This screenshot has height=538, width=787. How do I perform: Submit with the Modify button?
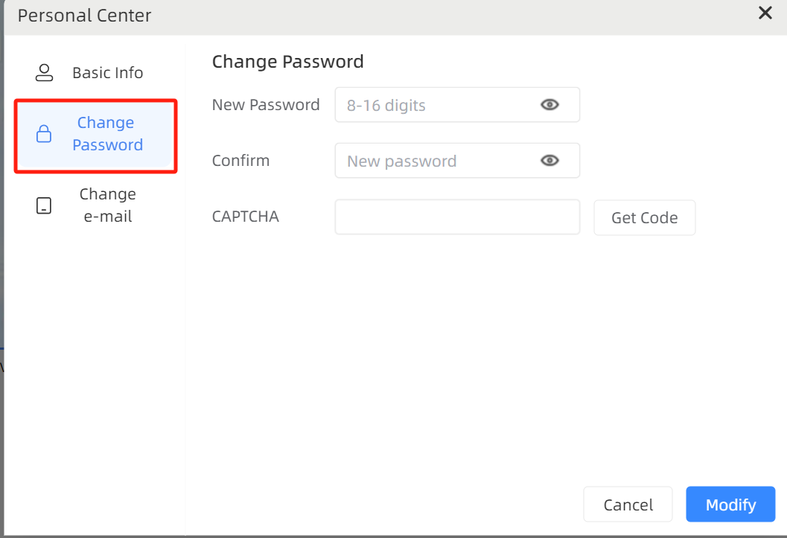coord(730,505)
